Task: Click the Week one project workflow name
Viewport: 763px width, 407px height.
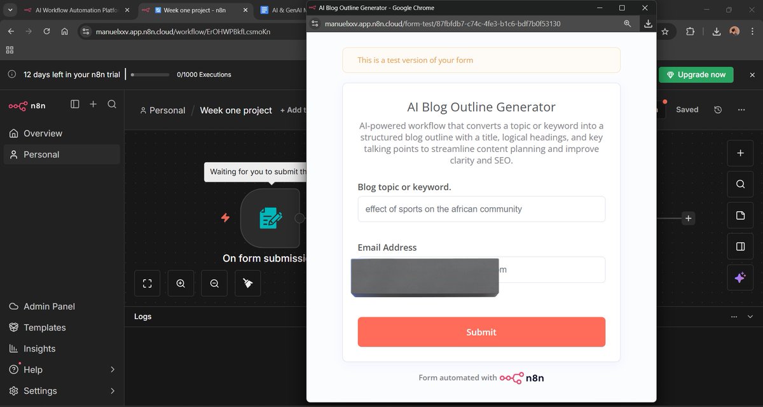Action: tap(236, 110)
